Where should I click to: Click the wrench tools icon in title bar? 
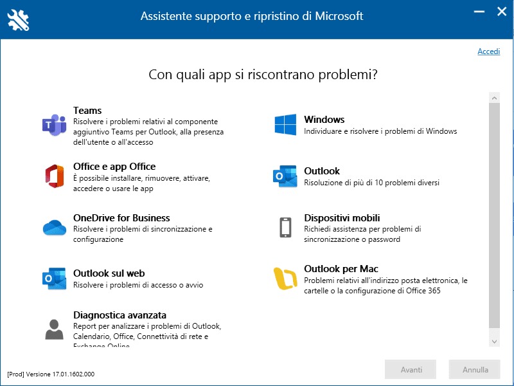pyautogui.click(x=17, y=20)
